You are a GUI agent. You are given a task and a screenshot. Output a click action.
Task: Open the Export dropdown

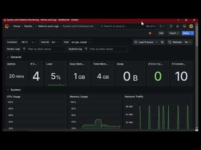point(174,33)
